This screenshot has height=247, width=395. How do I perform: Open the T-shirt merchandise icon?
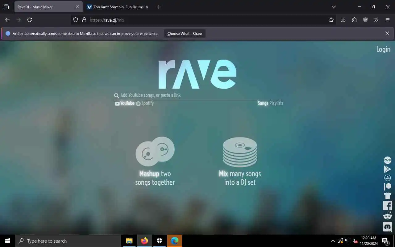(387, 195)
